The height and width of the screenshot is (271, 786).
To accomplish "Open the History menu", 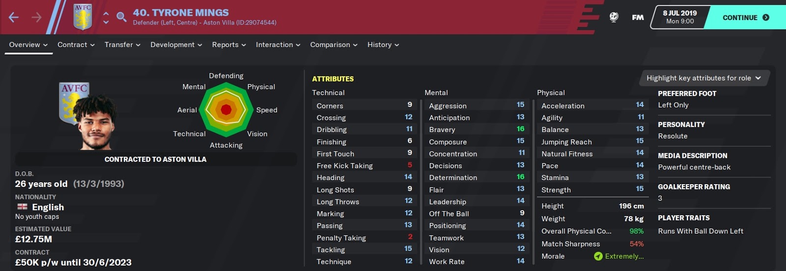I will 383,45.
